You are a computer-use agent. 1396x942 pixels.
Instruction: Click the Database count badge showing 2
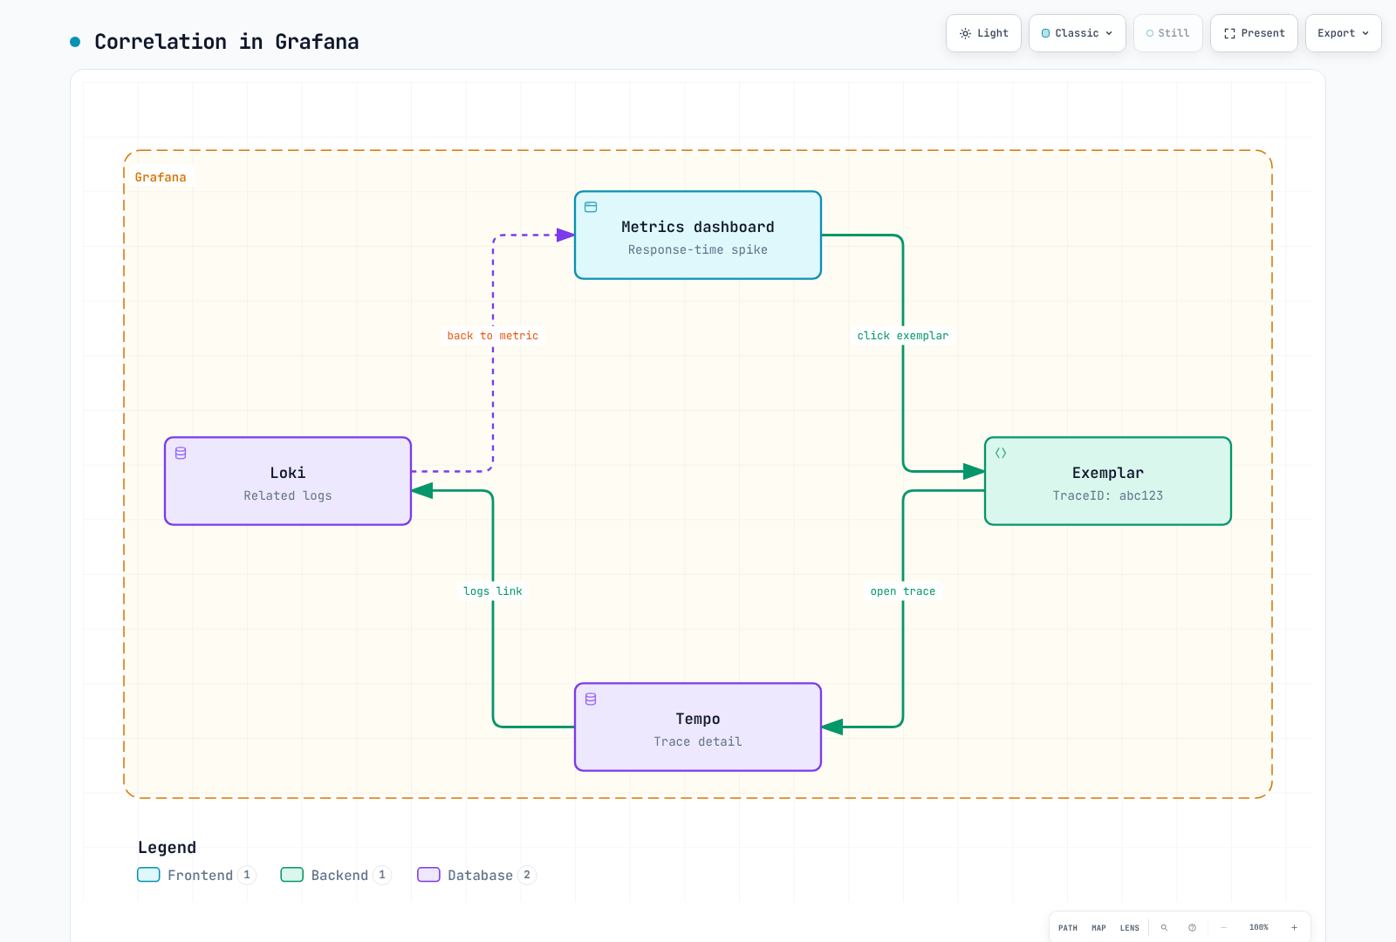click(x=527, y=875)
